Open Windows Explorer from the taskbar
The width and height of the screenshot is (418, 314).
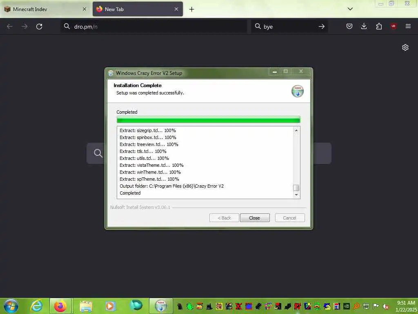[86, 306]
